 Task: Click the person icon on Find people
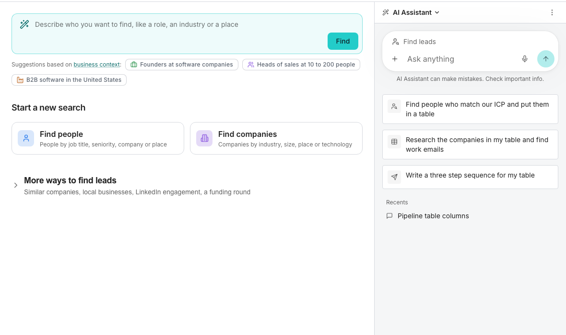click(26, 138)
